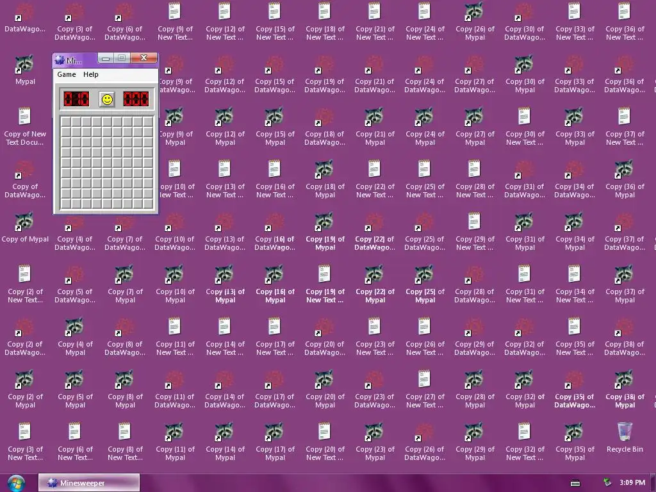The height and width of the screenshot is (492, 656).
Task: Select 'Copy (5) of DataWago...' shortcut
Action: [75, 284]
